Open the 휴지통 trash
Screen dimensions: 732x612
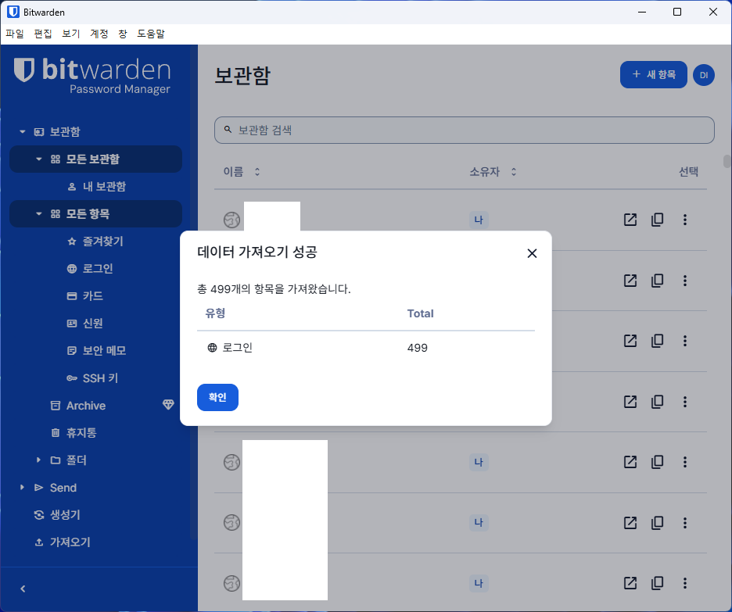[x=74, y=433]
